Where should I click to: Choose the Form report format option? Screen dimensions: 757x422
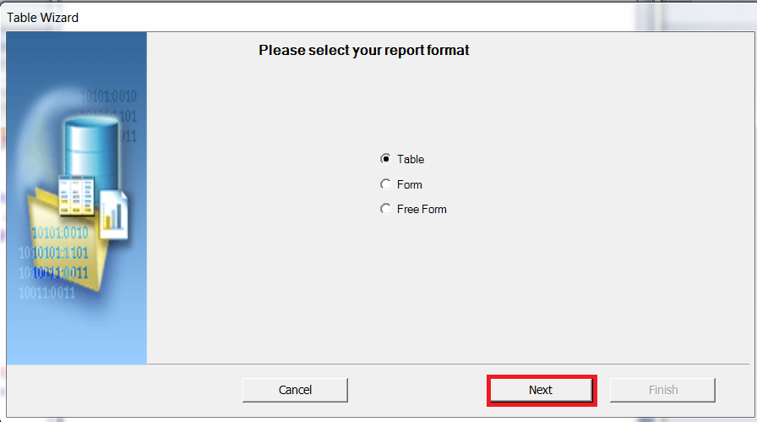pyautogui.click(x=386, y=184)
